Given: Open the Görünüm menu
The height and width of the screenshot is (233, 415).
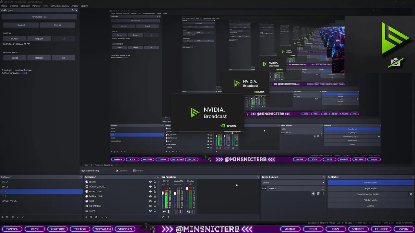Looking at the screenshot, I should (x=25, y=6).
